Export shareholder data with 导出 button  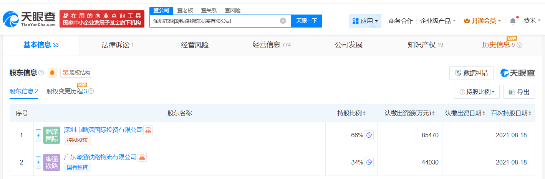click(519, 92)
